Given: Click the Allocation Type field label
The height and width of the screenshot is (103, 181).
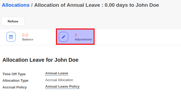Looking at the screenshot, I should [x=15, y=81].
